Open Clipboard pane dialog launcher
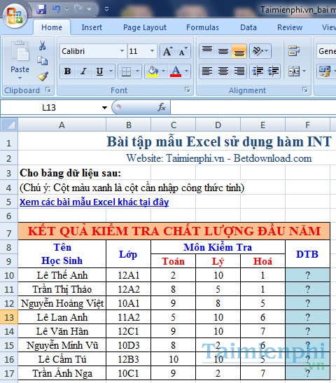Image resolution: width=336 pixels, height=383 pixels. 48,90
